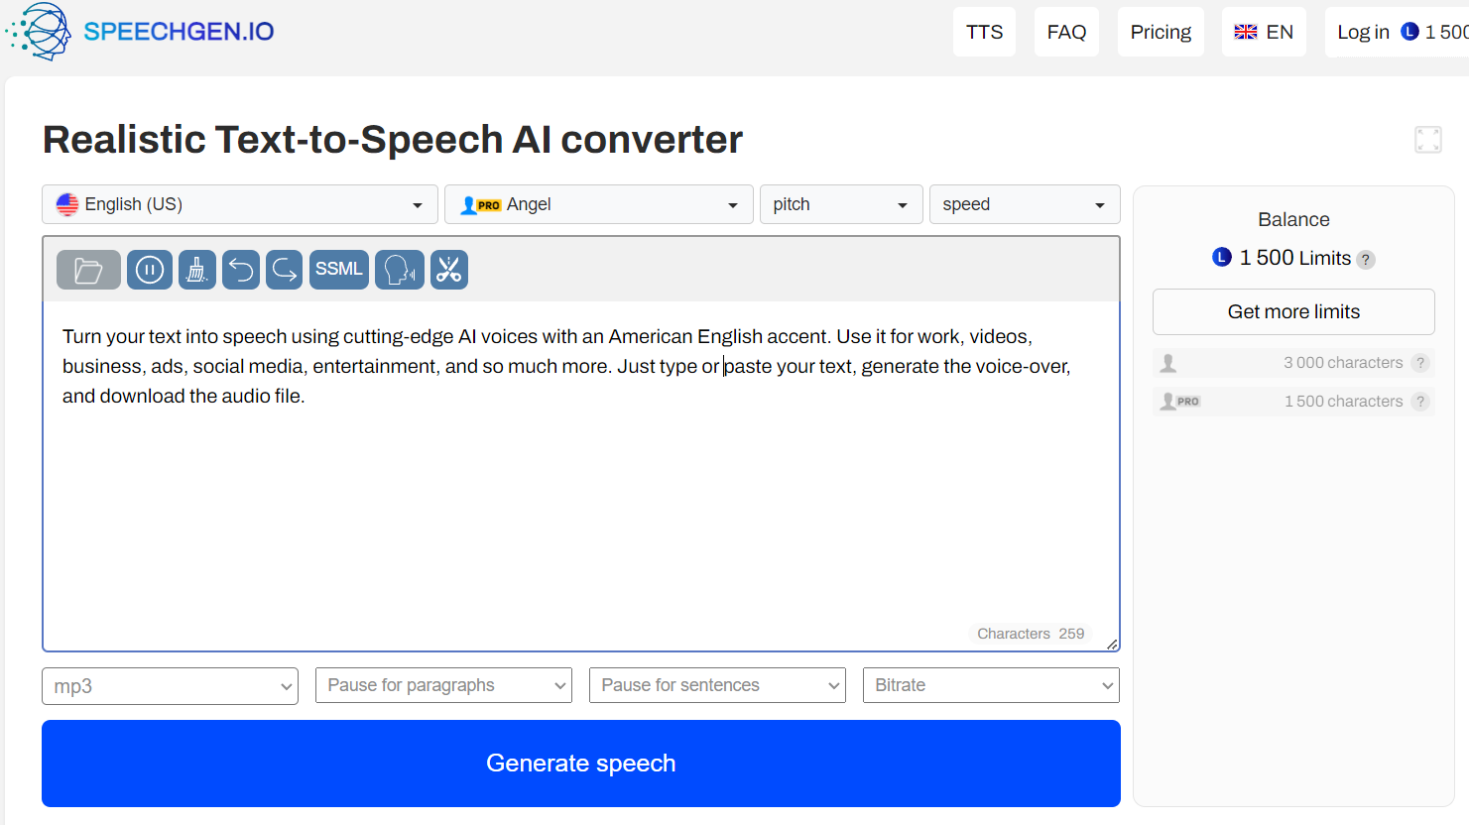Screen dimensions: 1469x825
Task: Open the pitch dropdown
Action: click(x=841, y=204)
